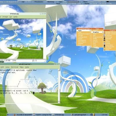Switch to the deviantART browser window in the taskbar
The height and width of the screenshot is (116, 116).
click(23, 115)
